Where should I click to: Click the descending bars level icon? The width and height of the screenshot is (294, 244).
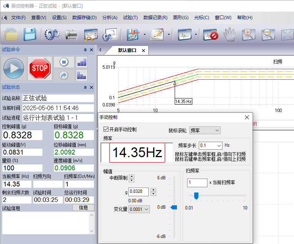point(82,76)
